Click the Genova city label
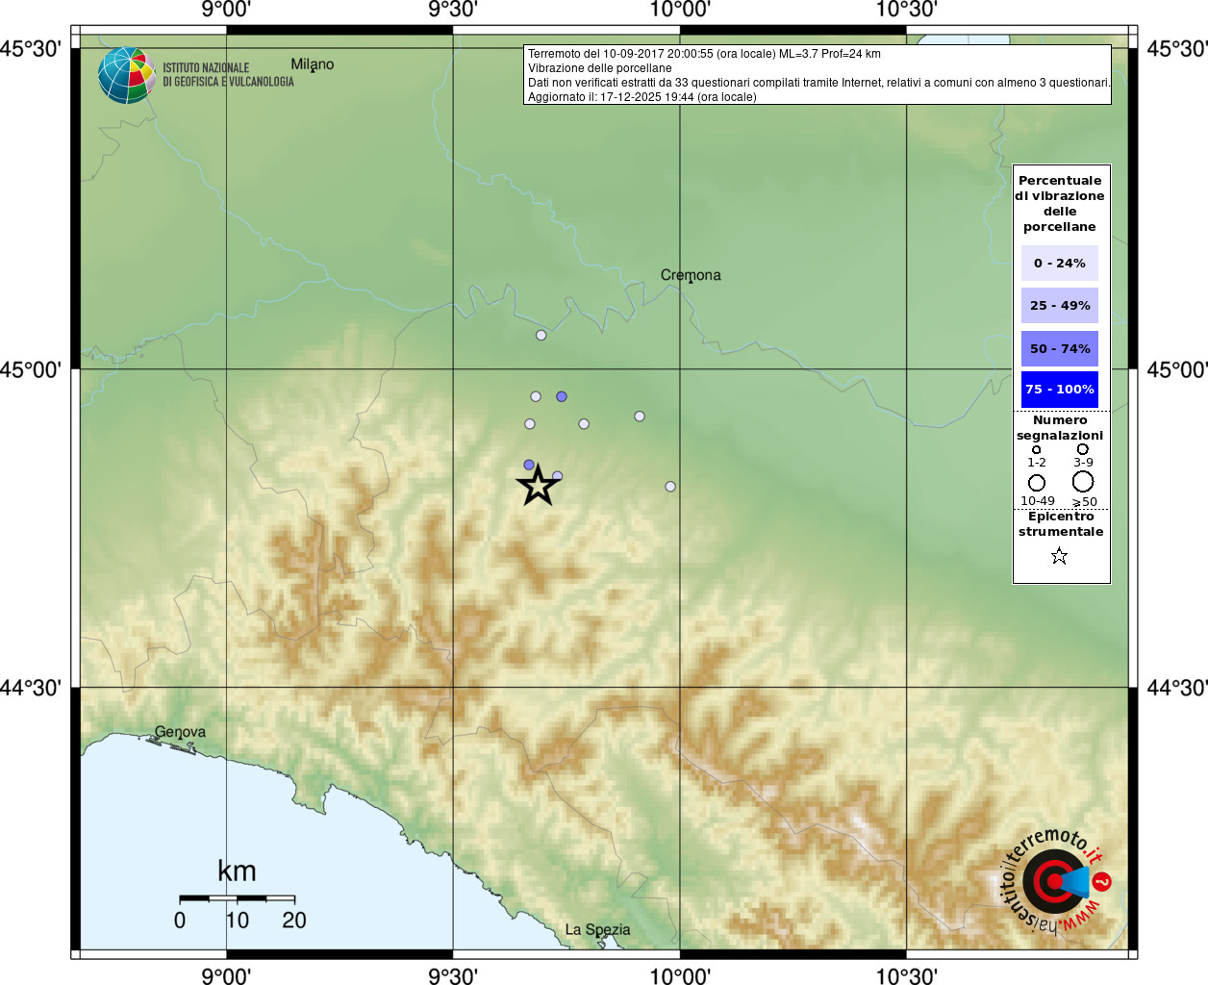This screenshot has width=1208, height=985. coord(180,732)
